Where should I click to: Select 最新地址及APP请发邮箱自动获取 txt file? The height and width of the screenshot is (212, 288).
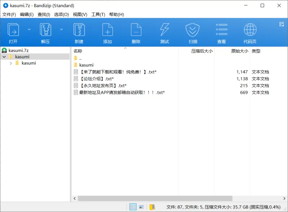pyautogui.click(x=122, y=92)
